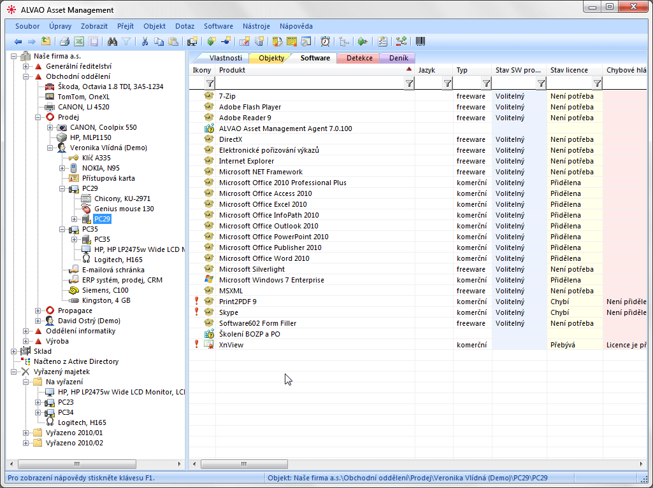The width and height of the screenshot is (653, 488).
Task: Collapse the Prodej tree node
Action: (x=38, y=117)
